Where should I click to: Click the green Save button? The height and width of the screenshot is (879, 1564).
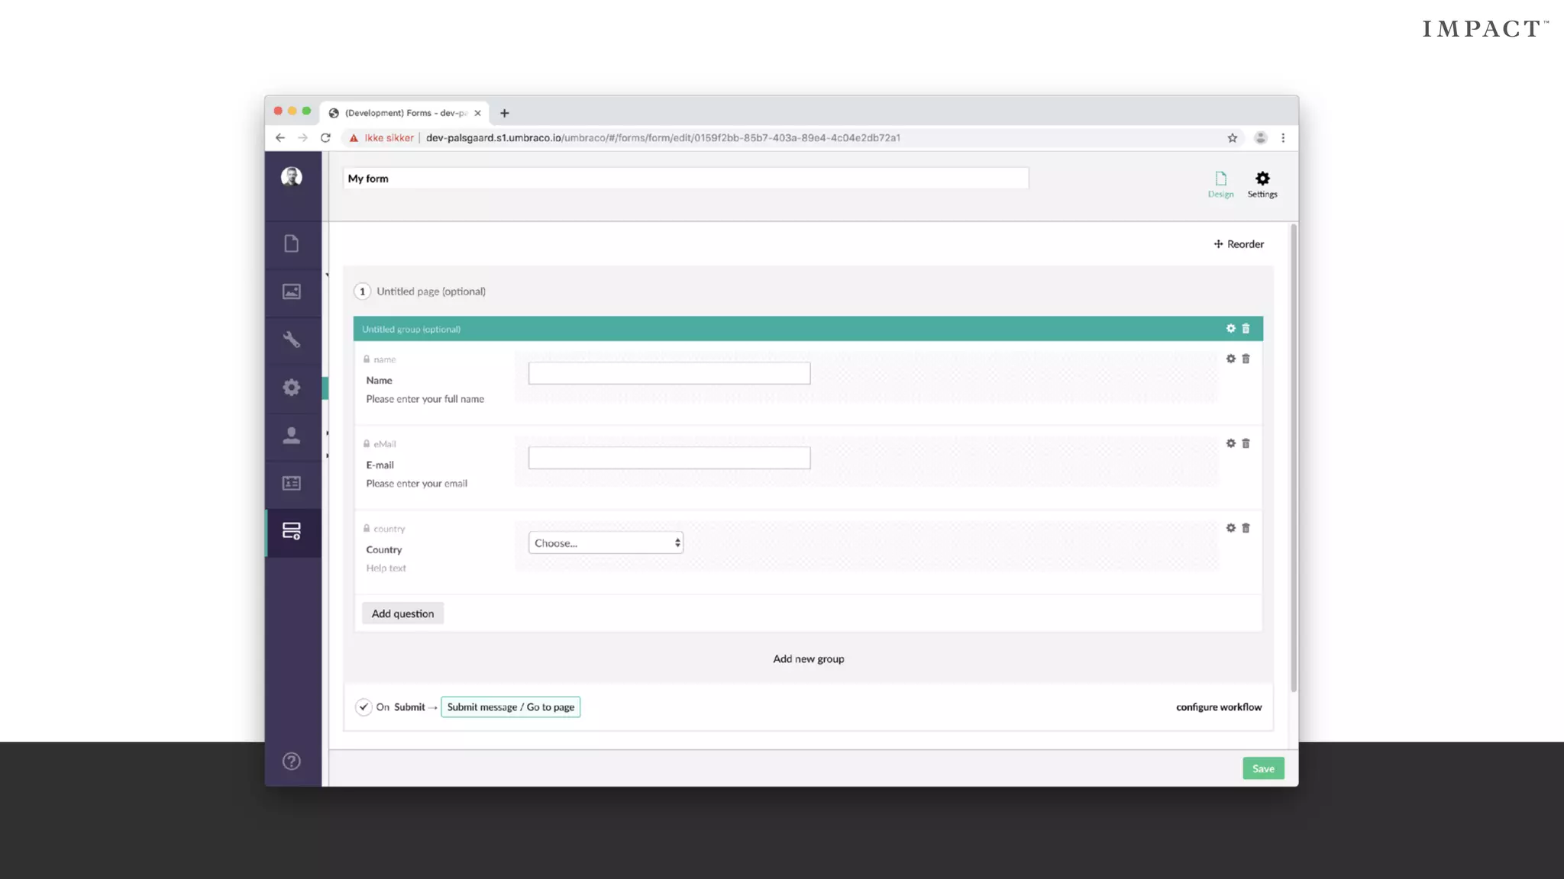click(1263, 768)
